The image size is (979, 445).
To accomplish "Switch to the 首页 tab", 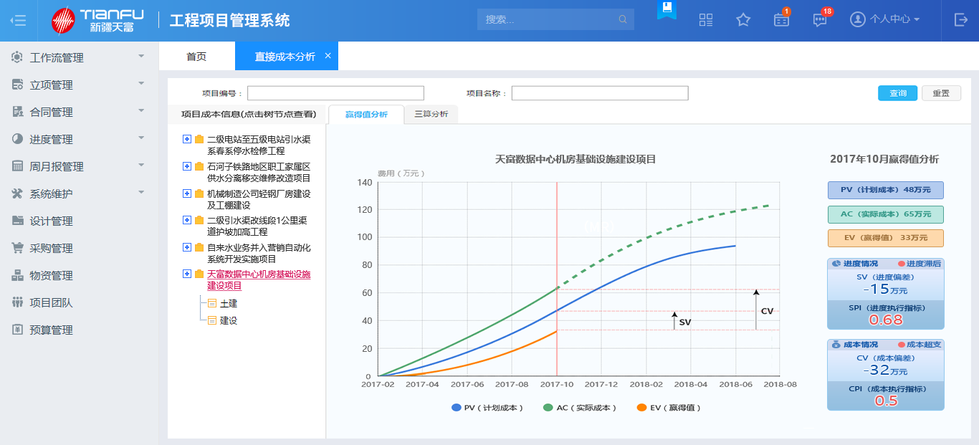I will (x=196, y=57).
